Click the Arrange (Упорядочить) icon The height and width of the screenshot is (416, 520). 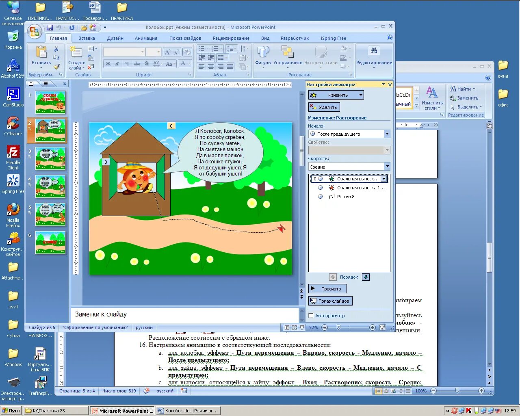point(288,52)
